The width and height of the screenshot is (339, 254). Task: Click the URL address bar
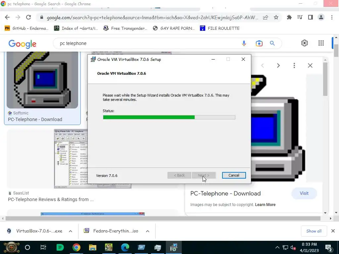click(152, 18)
